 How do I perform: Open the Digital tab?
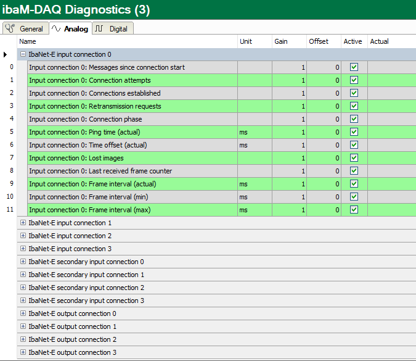coord(113,28)
